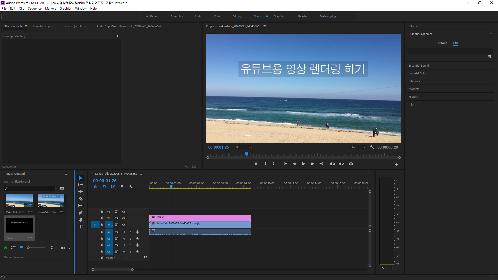498x280 pixels.
Task: Open timeline display settings wrench
Action: coord(131,186)
